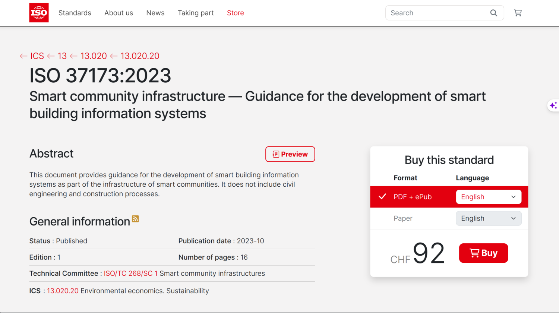Open the Standards menu

(75, 13)
